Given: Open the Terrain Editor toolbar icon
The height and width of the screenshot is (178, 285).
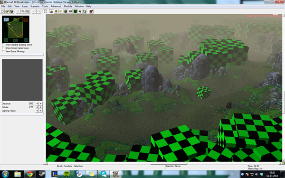Looking at the screenshot, I should (51, 11).
